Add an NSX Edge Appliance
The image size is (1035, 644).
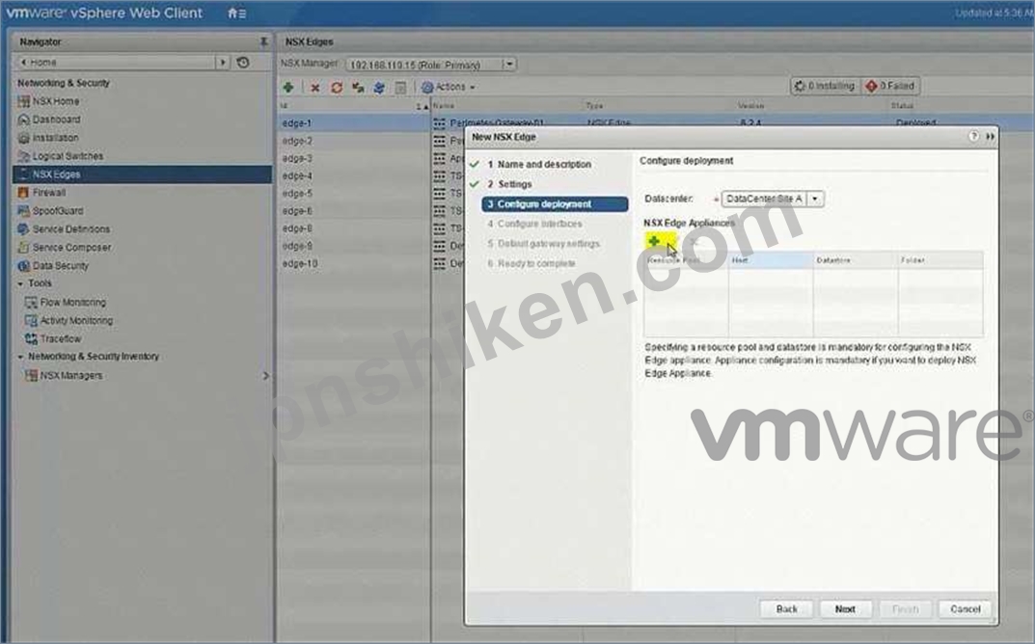point(654,241)
